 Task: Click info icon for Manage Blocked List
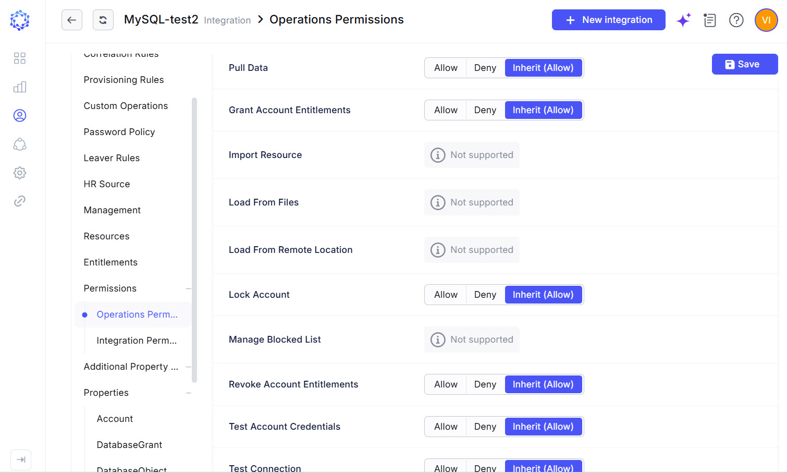(x=438, y=339)
